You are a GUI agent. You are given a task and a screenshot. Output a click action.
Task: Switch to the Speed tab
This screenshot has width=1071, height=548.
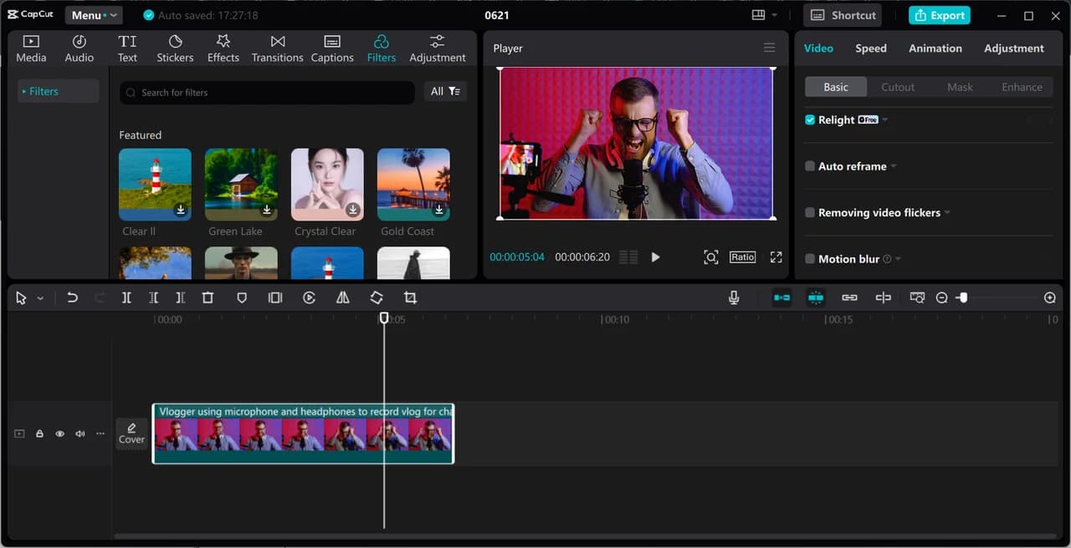(x=871, y=48)
